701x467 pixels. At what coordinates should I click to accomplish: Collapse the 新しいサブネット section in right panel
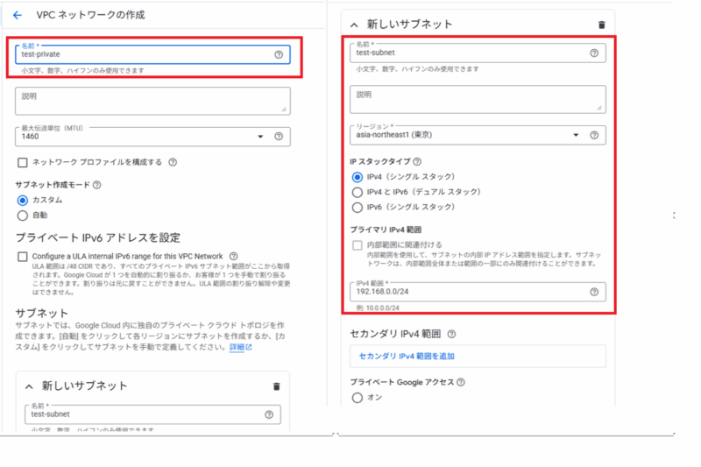[x=354, y=25]
